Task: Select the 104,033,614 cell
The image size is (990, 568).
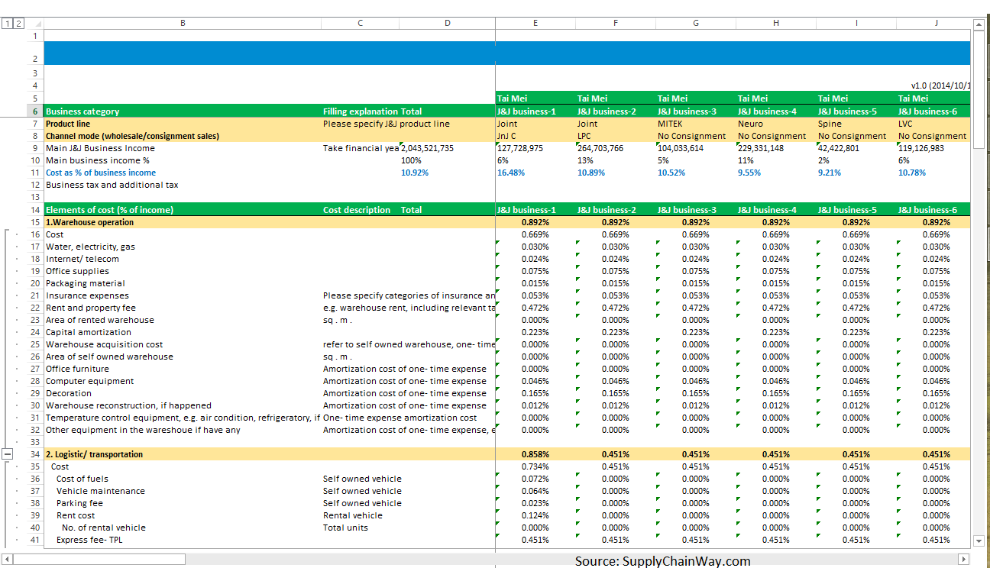Action: click(x=696, y=148)
